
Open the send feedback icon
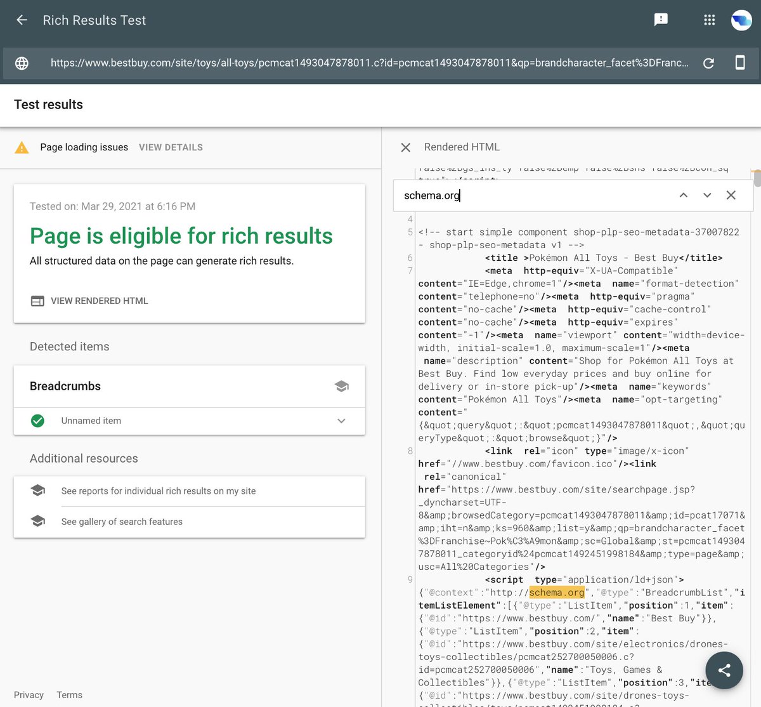661,20
